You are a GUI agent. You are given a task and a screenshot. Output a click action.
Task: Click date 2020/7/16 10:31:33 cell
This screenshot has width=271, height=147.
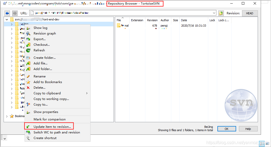pyautogui.click(x=194, y=26)
